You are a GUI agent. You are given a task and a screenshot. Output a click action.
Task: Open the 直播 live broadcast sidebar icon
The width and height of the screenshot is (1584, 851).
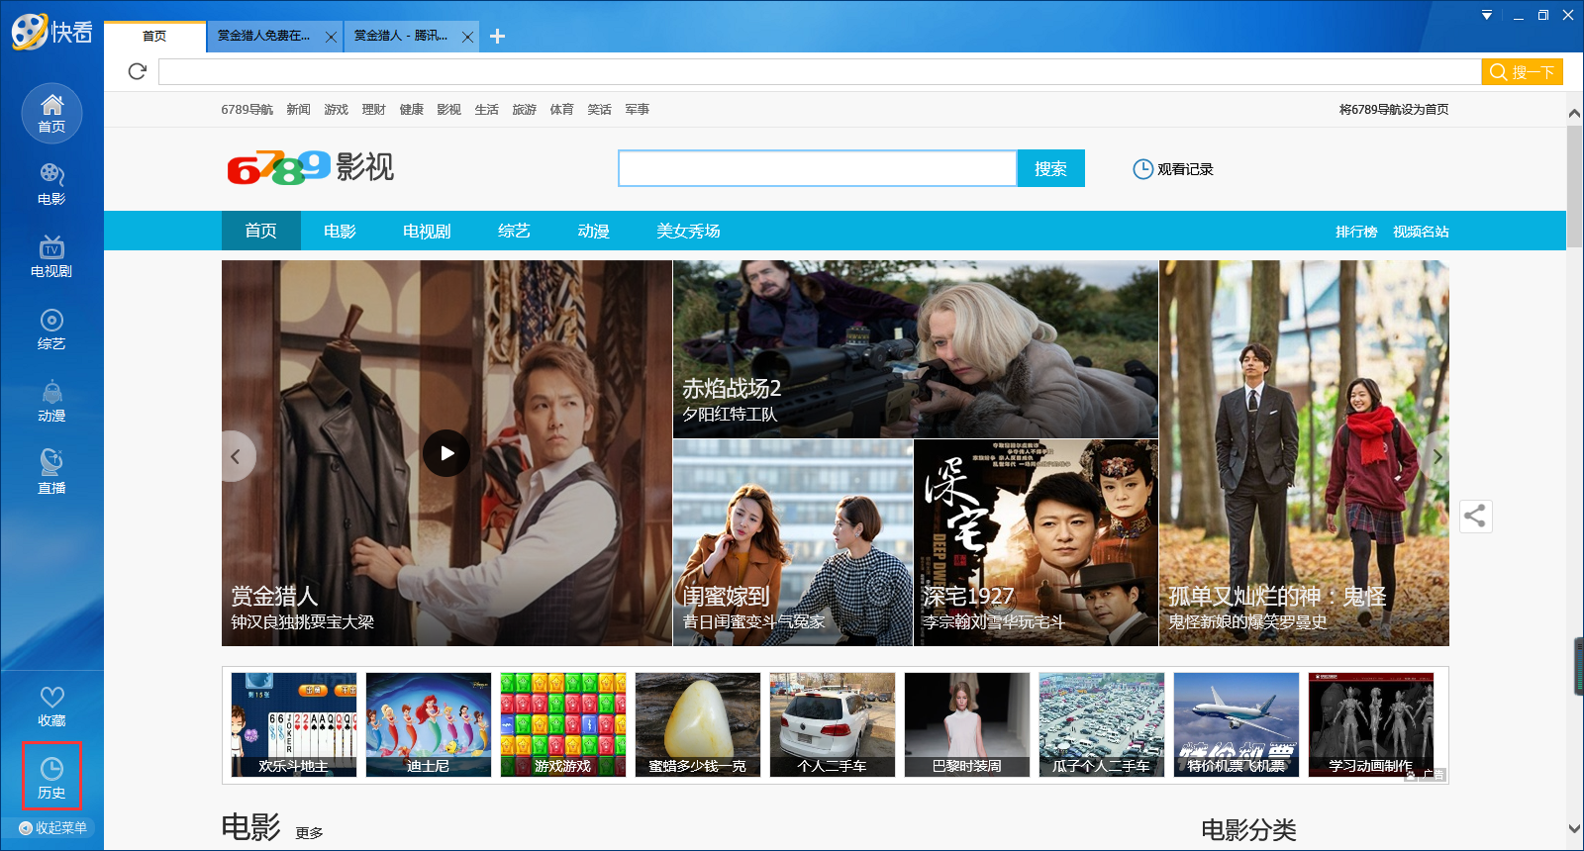pos(51,472)
